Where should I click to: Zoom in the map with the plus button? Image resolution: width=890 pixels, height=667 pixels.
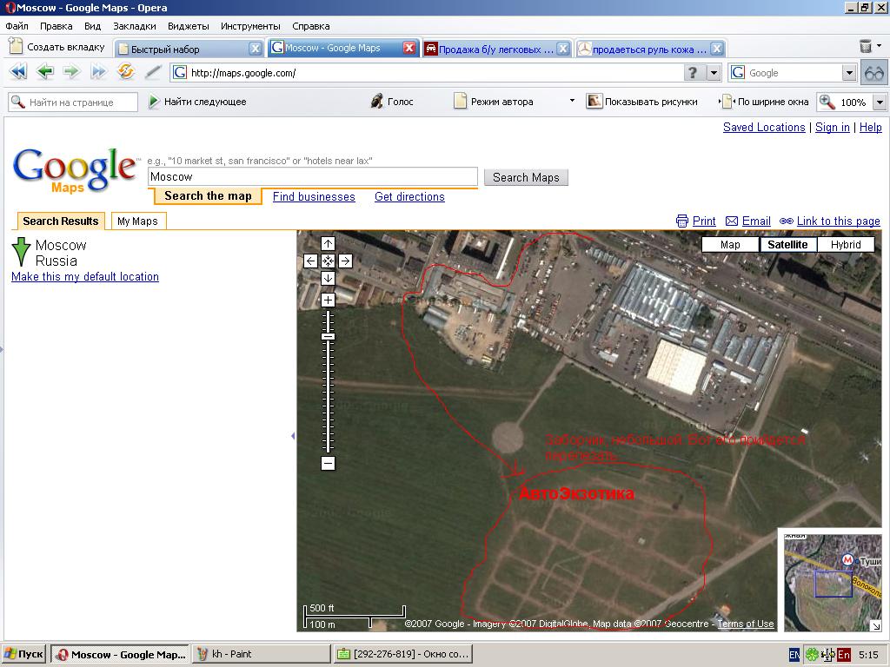click(x=328, y=300)
